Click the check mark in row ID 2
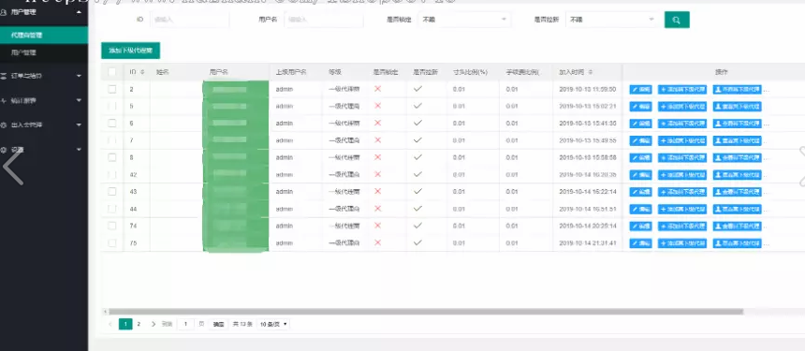 pos(417,89)
